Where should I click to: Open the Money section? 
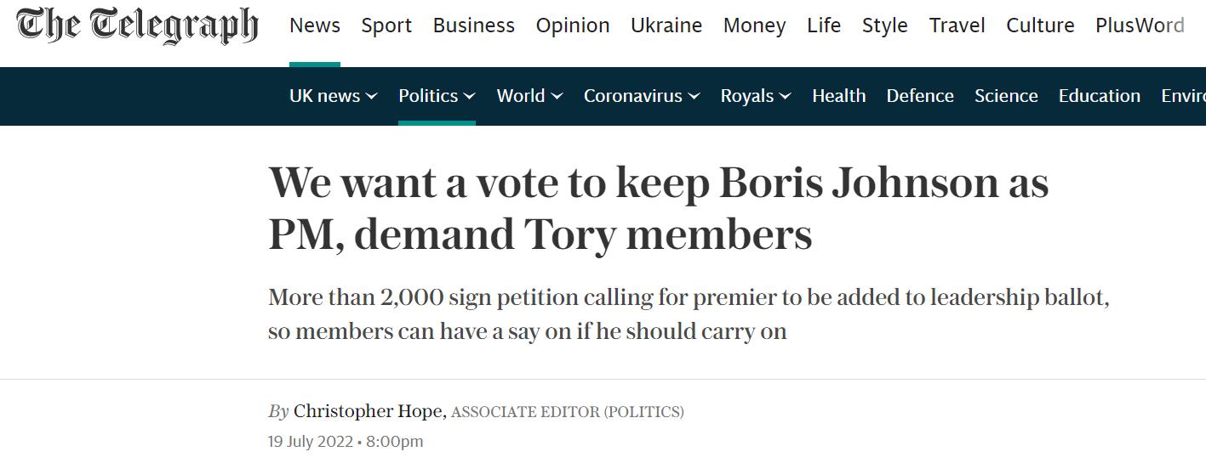[x=754, y=25]
